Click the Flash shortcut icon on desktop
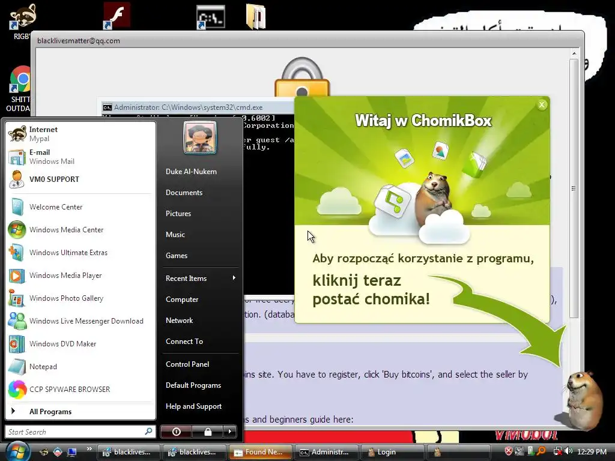This screenshot has height=461, width=615. pos(117,16)
